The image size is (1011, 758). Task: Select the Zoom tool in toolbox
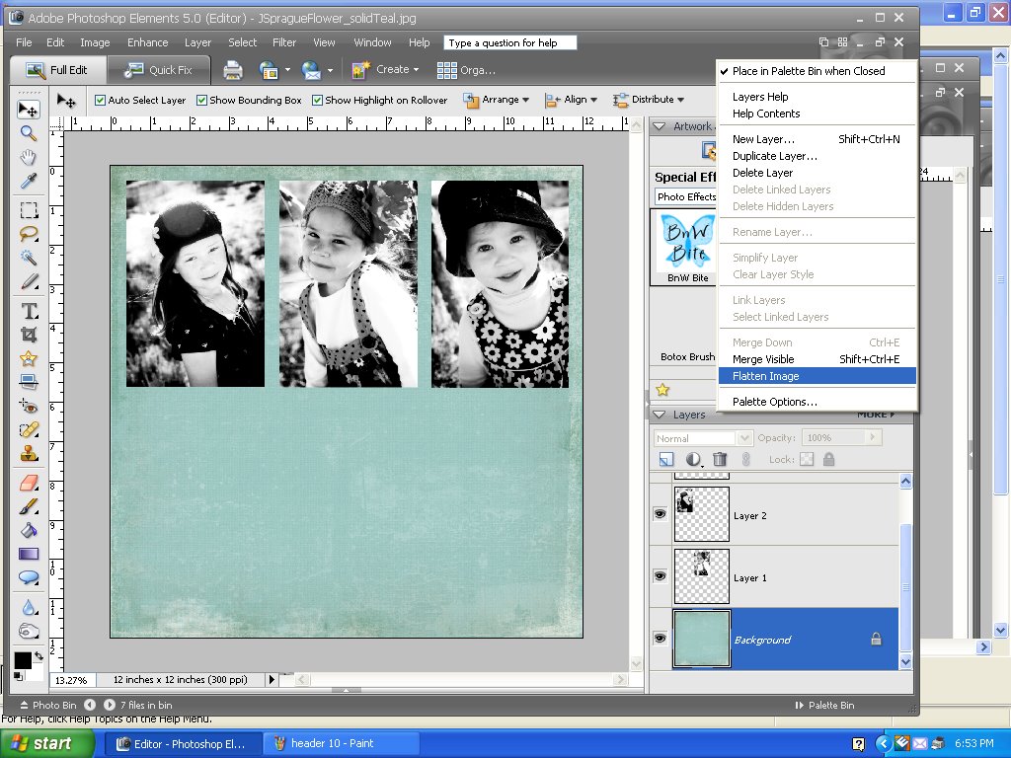[29, 133]
